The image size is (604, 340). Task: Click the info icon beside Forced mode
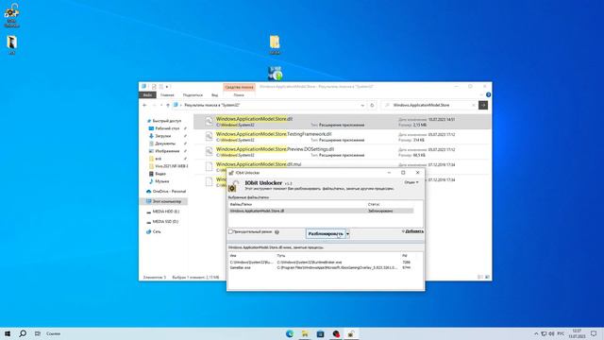point(277,232)
